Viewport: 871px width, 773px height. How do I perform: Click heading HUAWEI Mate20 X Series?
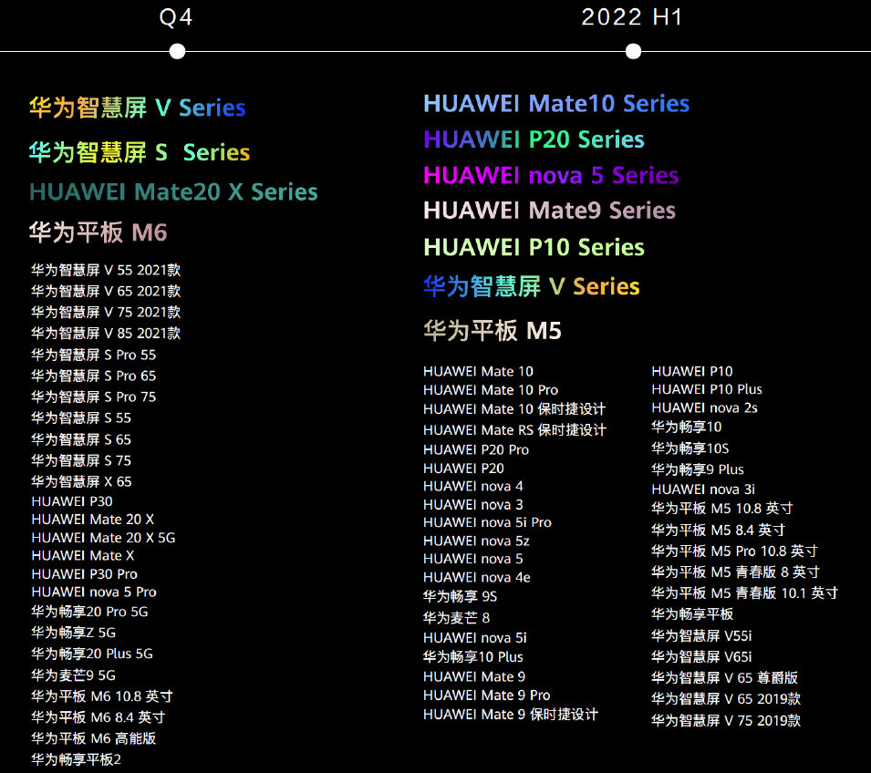pos(173,192)
